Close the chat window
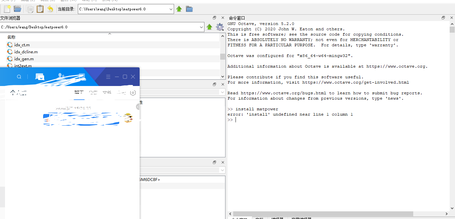This screenshot has width=455, height=219. (133, 77)
